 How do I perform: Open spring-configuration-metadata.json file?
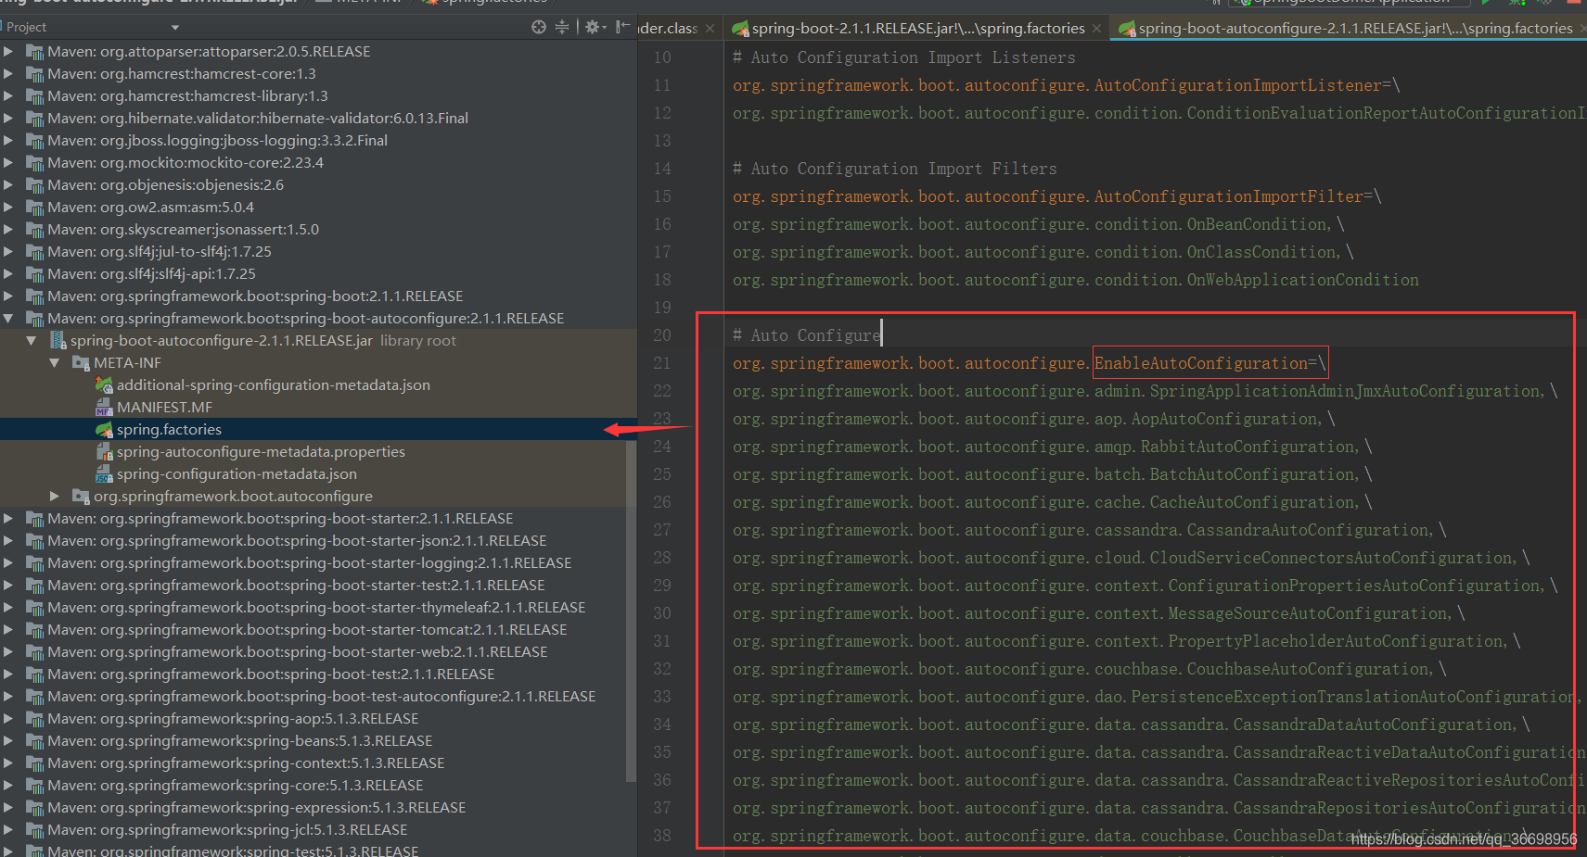click(237, 473)
